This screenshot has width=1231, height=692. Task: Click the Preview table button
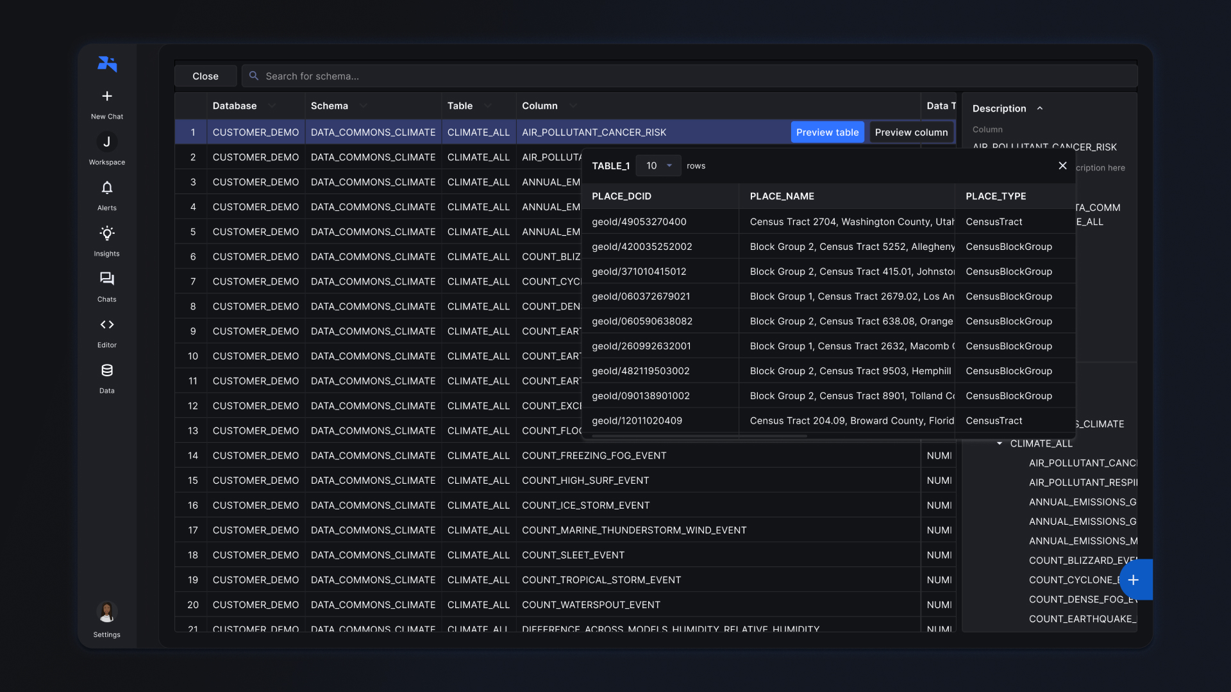pyautogui.click(x=827, y=133)
